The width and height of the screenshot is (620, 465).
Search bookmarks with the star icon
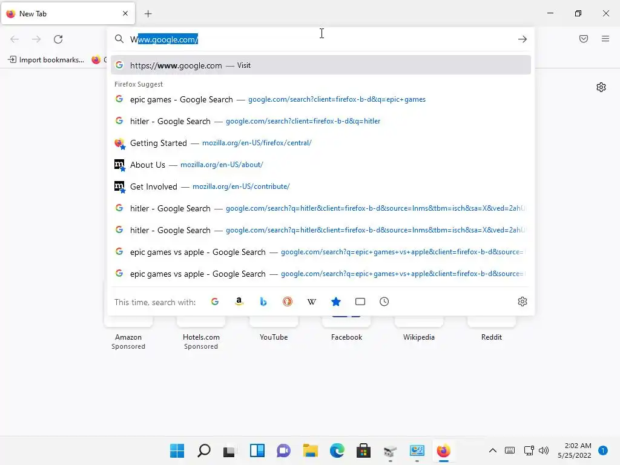pos(336,302)
